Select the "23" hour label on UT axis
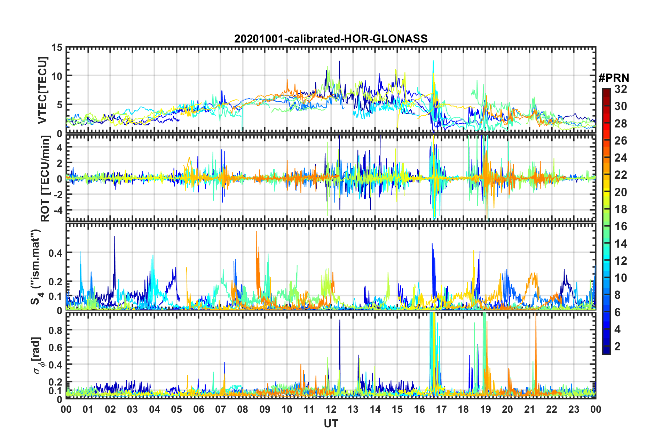The width and height of the screenshot is (662, 443). click(x=574, y=409)
